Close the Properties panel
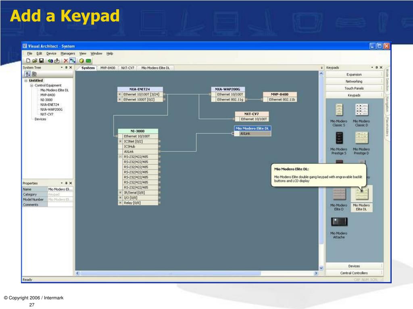Screen dimensions: 413x309 pyautogui.click(x=71, y=183)
